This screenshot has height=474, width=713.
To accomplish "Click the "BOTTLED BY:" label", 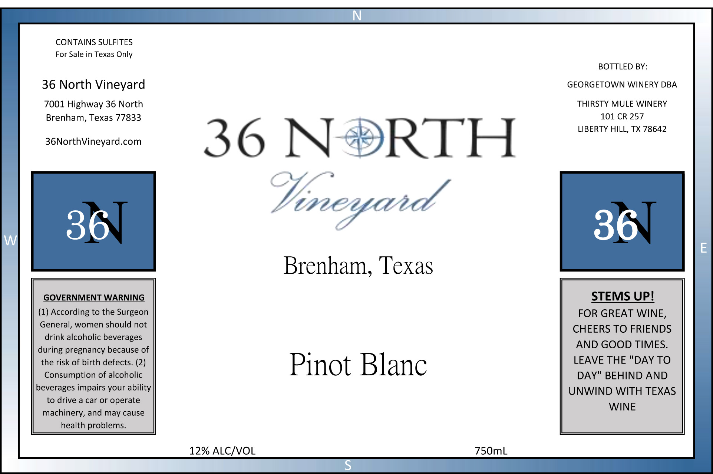I will [x=623, y=67].
